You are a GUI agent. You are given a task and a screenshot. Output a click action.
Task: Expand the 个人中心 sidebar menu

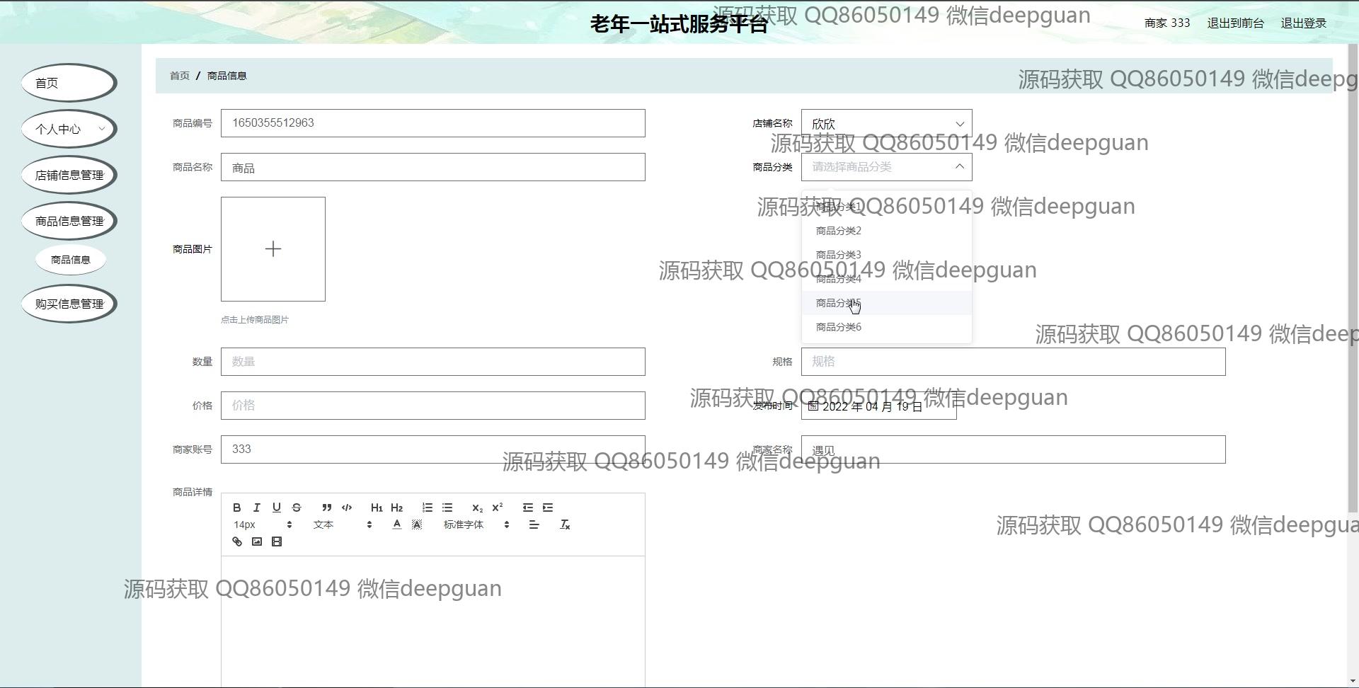coord(69,129)
